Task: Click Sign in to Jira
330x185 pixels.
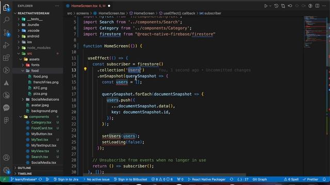Action: pyautogui.click(x=66, y=179)
